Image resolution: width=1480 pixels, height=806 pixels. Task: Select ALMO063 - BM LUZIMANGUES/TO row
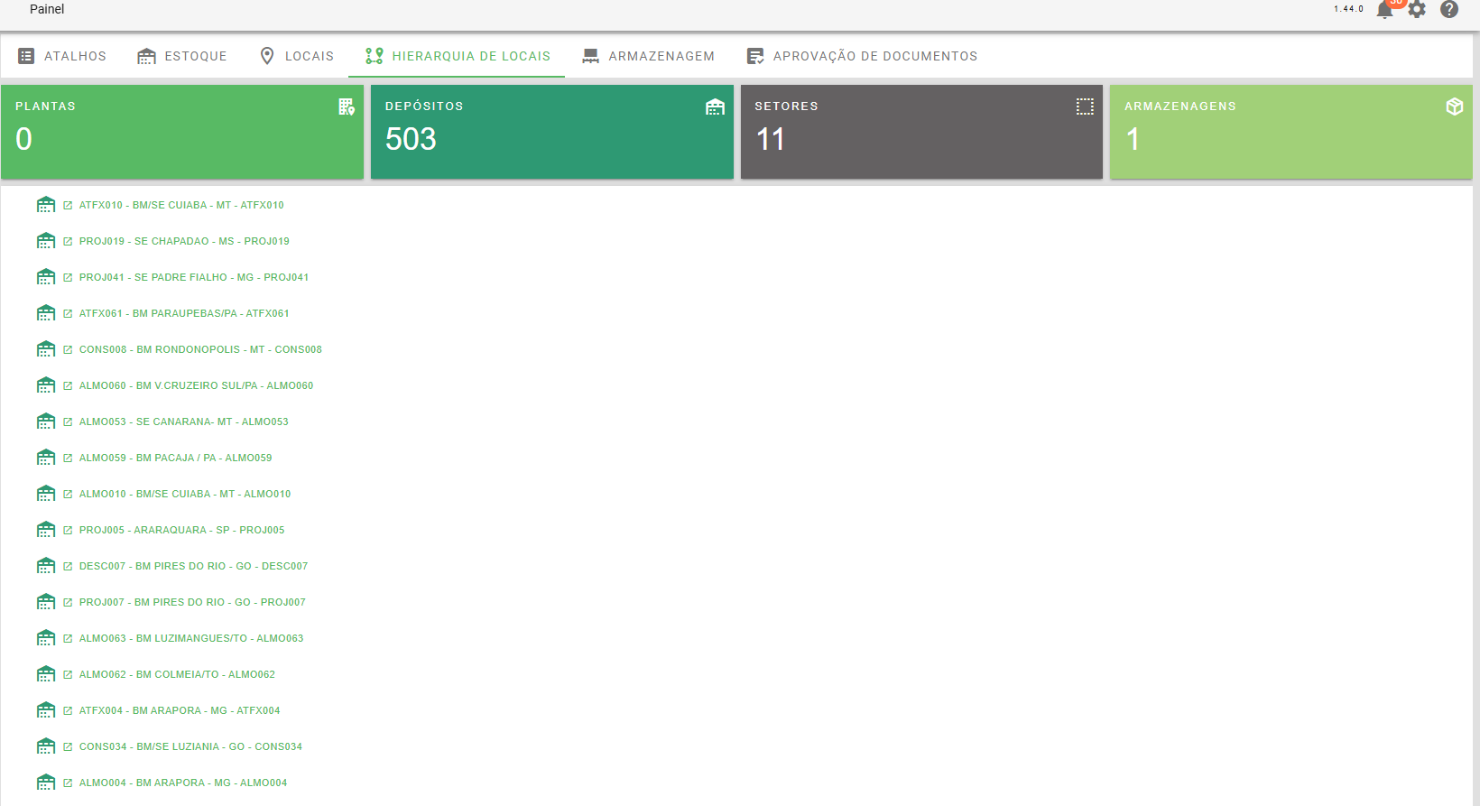coord(191,638)
